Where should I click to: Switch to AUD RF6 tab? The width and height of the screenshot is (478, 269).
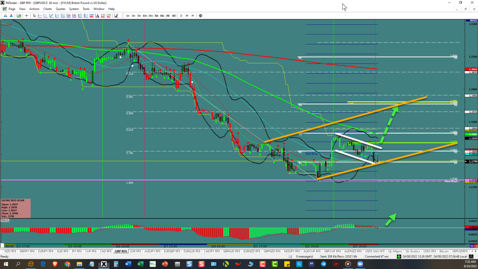[x=62, y=251]
